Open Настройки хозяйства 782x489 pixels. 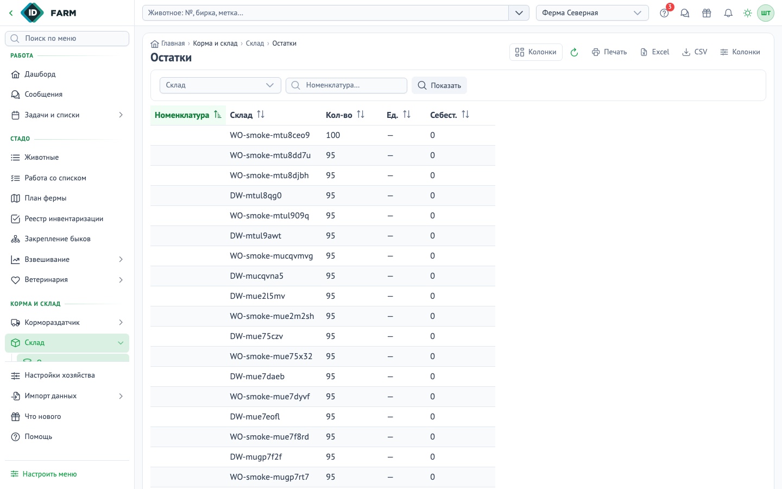[x=67, y=375]
